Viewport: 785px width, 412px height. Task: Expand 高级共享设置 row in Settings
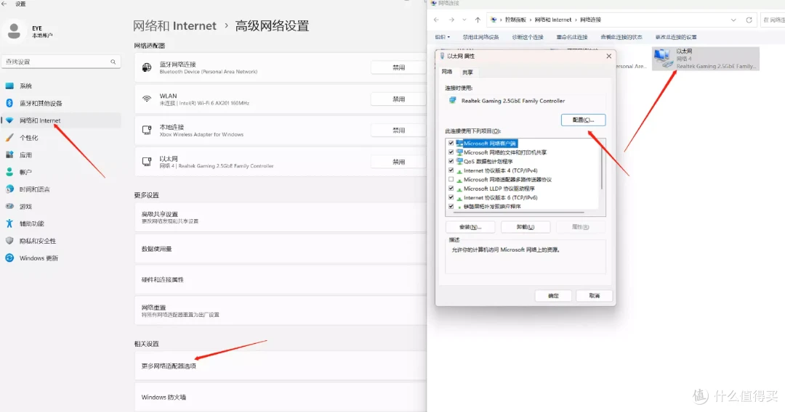click(281, 217)
